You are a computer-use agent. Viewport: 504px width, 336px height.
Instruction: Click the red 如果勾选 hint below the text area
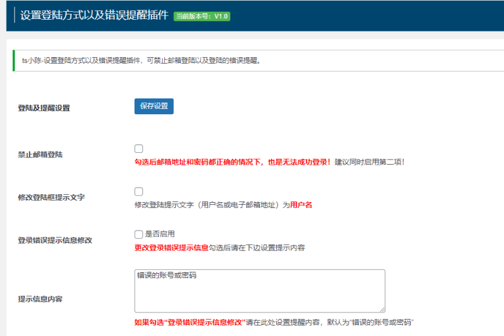[190, 322]
